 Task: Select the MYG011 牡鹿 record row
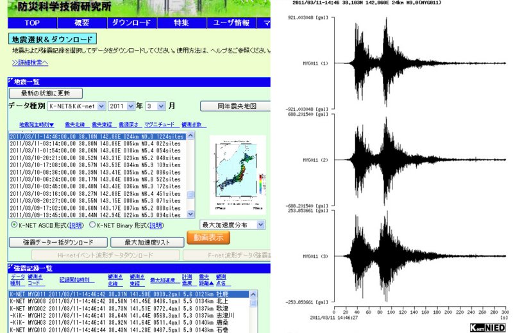coord(129,294)
